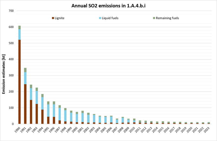
Task: Select the 'Remaining fuels' legend label
Action: click(167, 18)
